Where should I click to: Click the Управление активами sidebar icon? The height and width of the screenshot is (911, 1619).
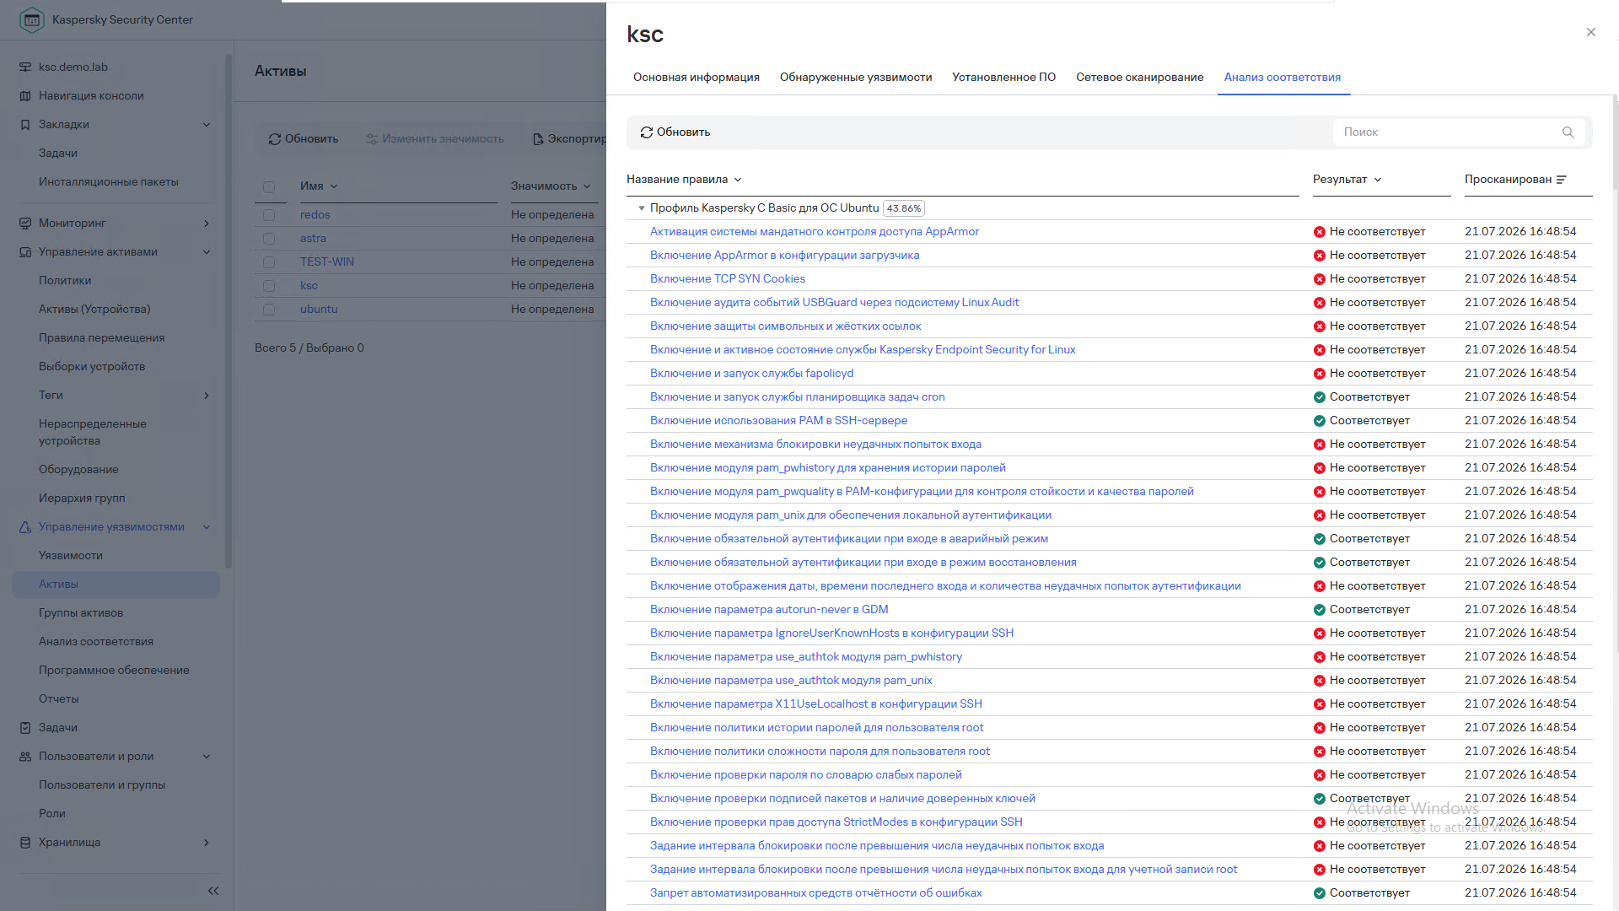click(25, 252)
